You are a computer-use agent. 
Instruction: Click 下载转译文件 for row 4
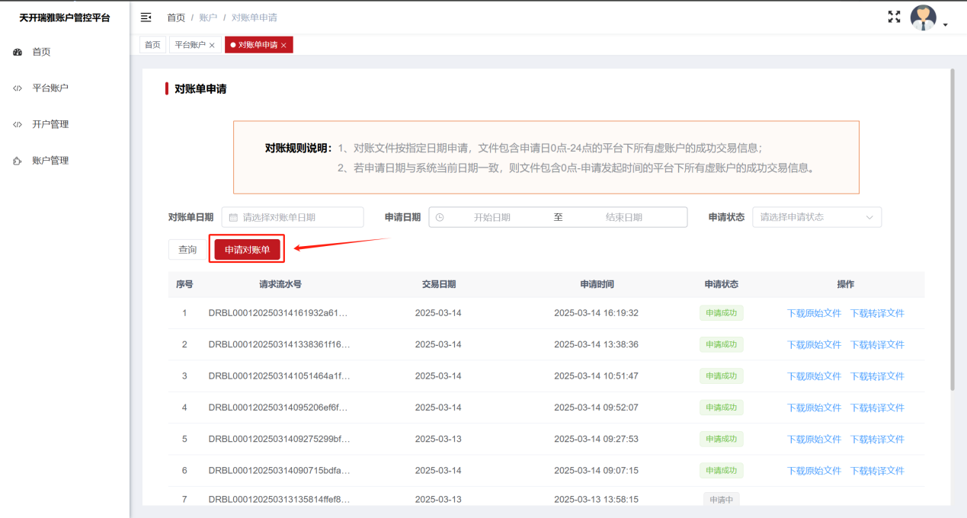pyautogui.click(x=877, y=408)
